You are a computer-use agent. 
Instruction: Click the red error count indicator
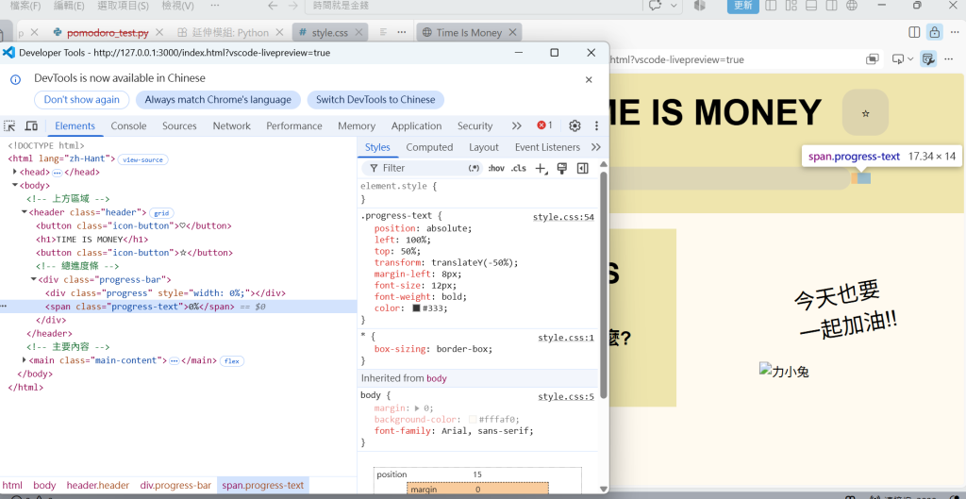click(544, 125)
